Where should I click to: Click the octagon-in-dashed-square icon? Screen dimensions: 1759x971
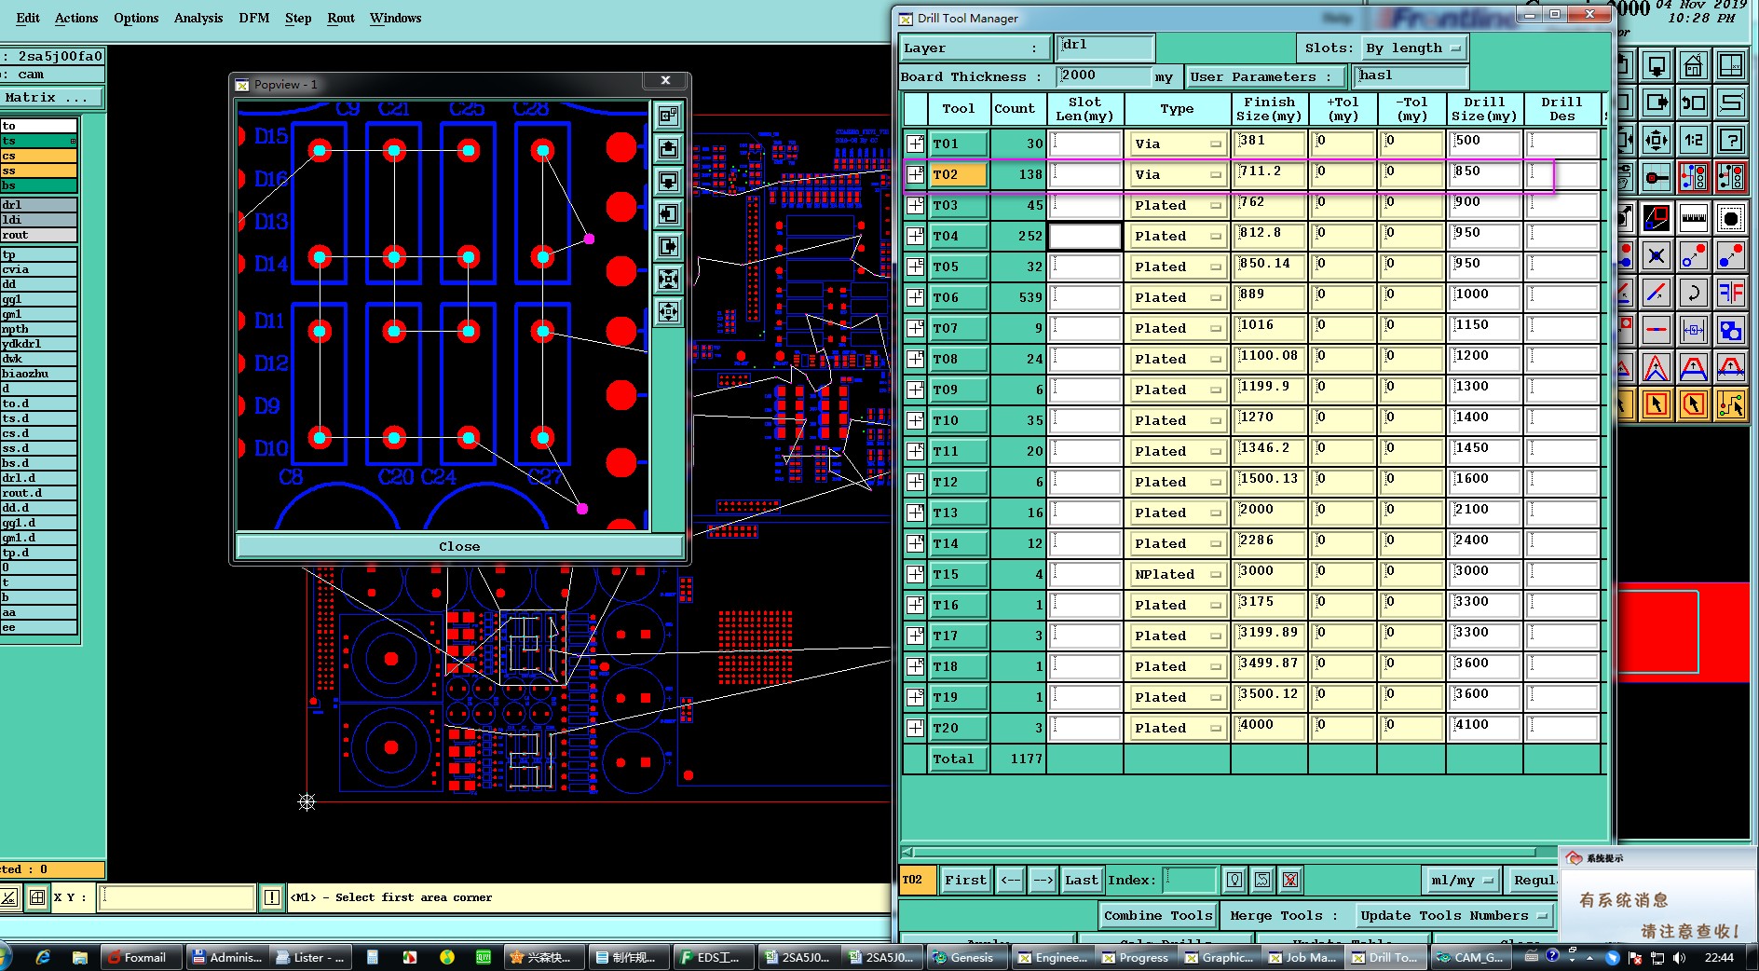pos(1730,218)
